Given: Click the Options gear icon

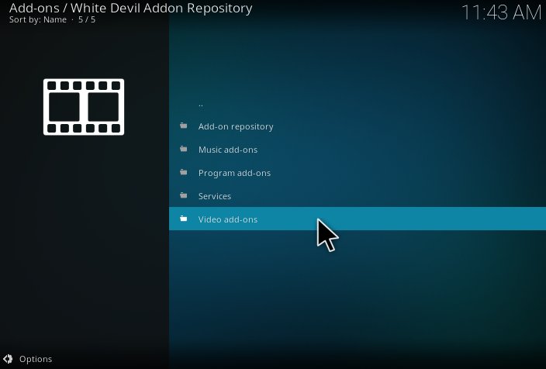Looking at the screenshot, I should (x=8, y=359).
